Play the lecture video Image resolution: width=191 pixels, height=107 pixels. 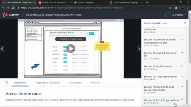(x=71, y=48)
